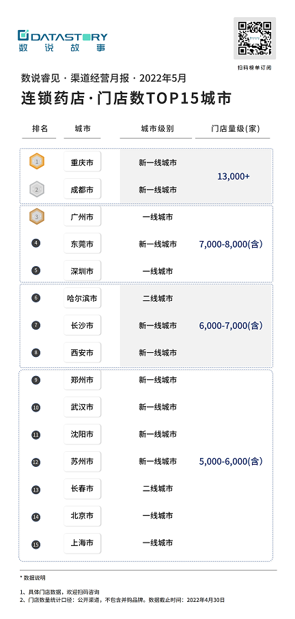Click the rank 4 circle marker
Image resolution: width=295 pixels, height=619 pixels.
[x=36, y=243]
